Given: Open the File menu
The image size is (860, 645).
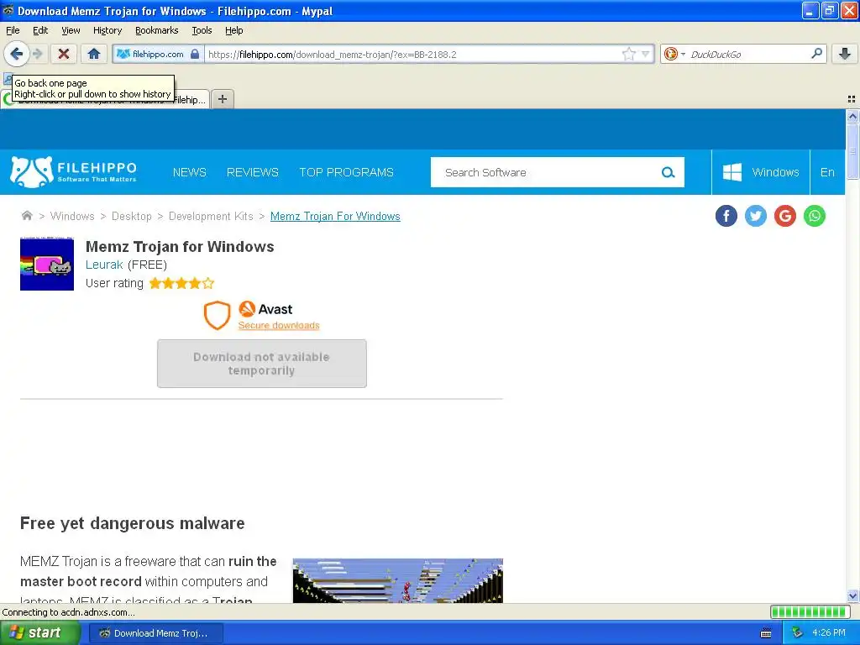Looking at the screenshot, I should click(x=13, y=30).
